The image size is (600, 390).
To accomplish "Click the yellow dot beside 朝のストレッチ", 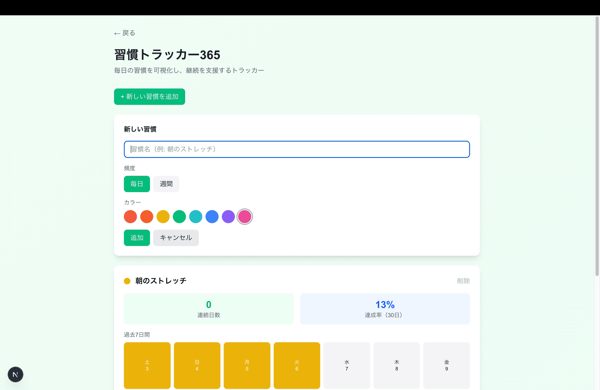I will tap(127, 280).
